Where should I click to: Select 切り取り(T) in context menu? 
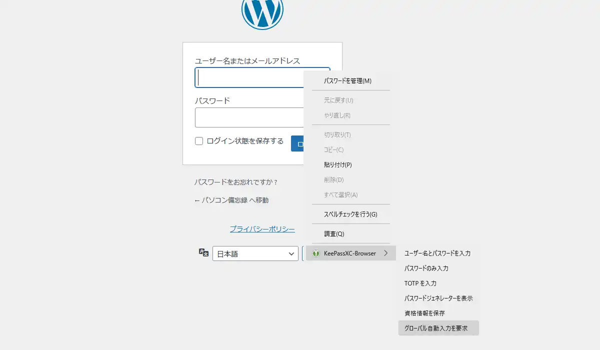pos(350,135)
